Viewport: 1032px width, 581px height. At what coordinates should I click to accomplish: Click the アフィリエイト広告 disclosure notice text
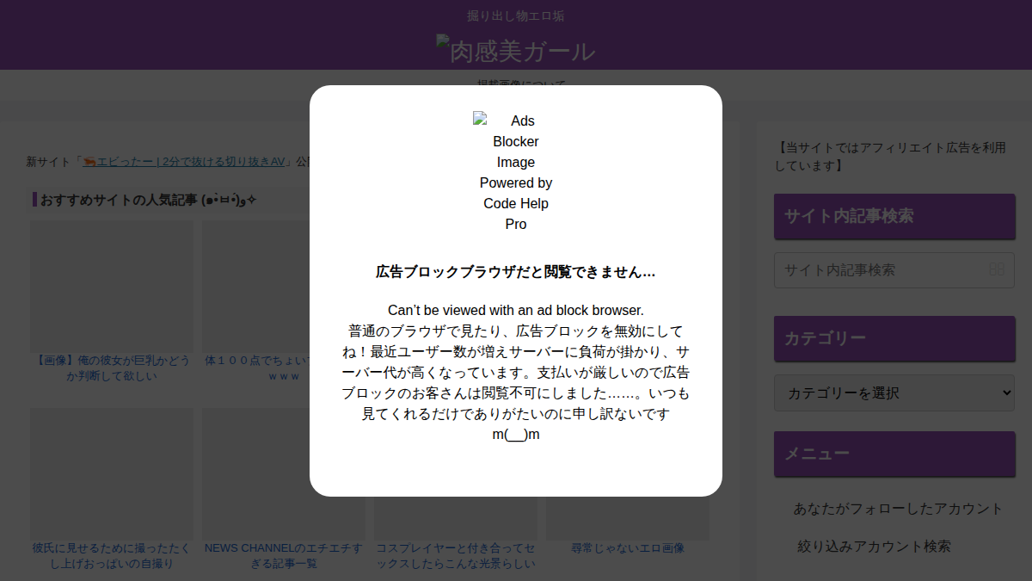click(891, 156)
